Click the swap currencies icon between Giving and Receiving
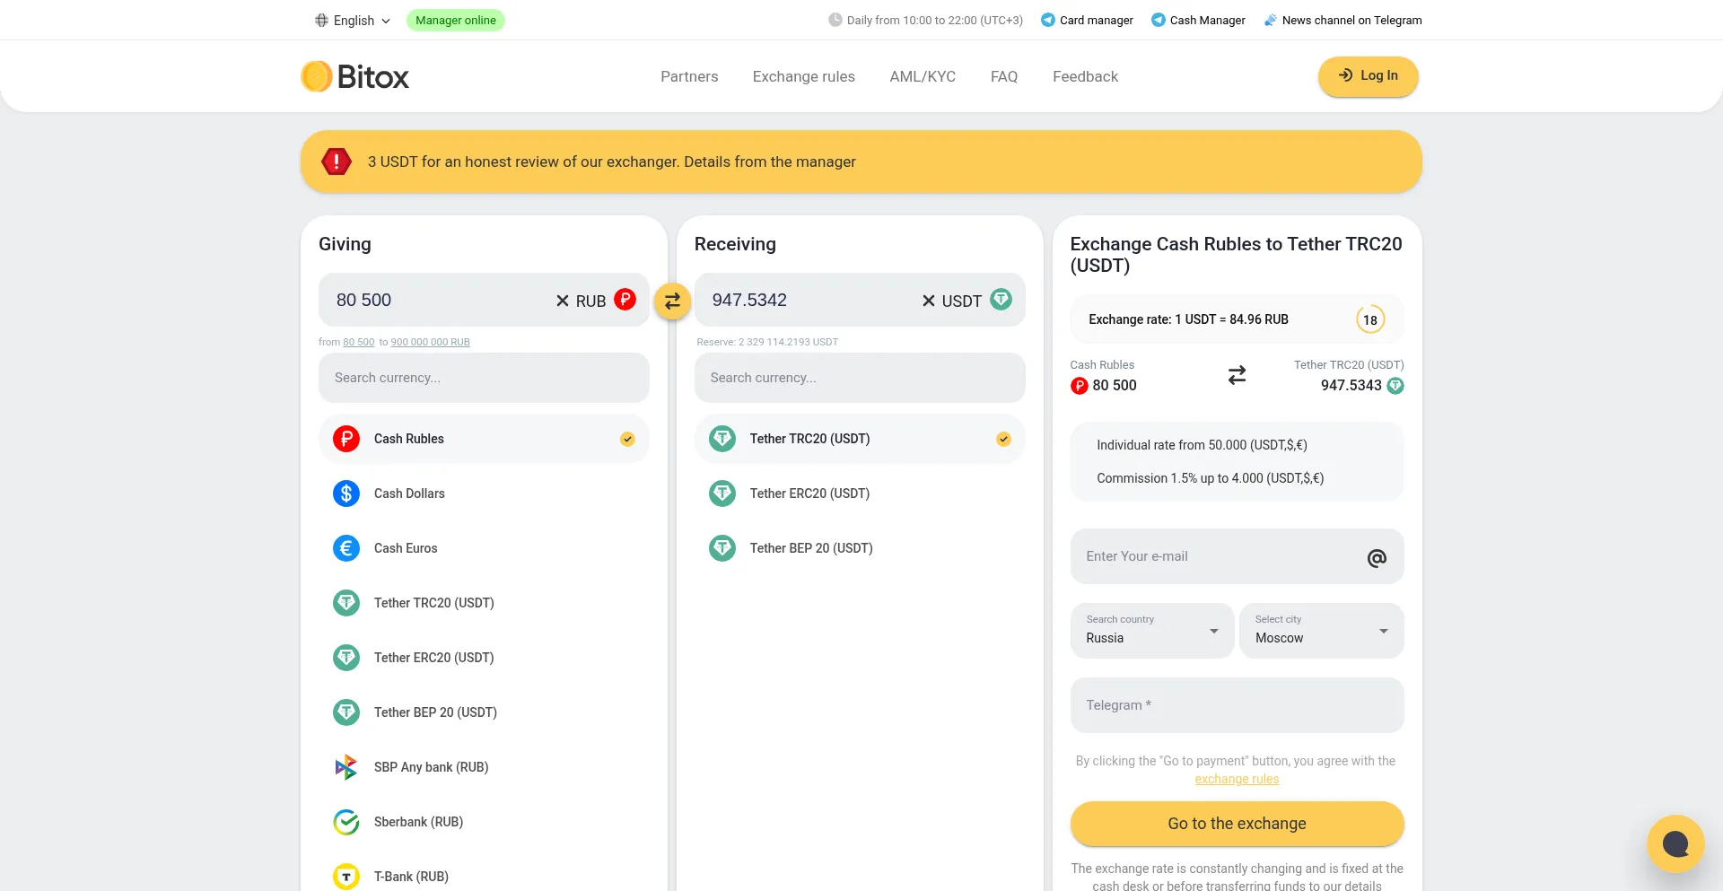Viewport: 1723px width, 891px height. click(x=672, y=301)
